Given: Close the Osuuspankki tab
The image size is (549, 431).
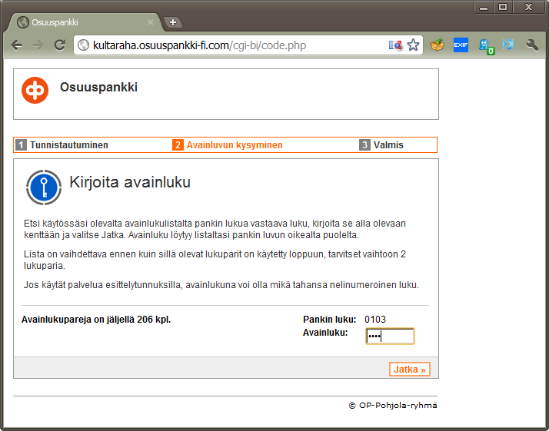Looking at the screenshot, I should 151,22.
